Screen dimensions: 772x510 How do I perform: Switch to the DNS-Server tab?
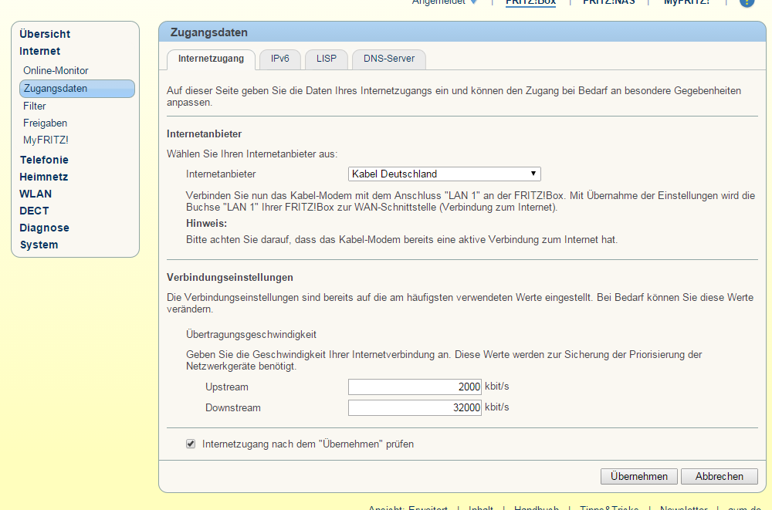point(389,59)
